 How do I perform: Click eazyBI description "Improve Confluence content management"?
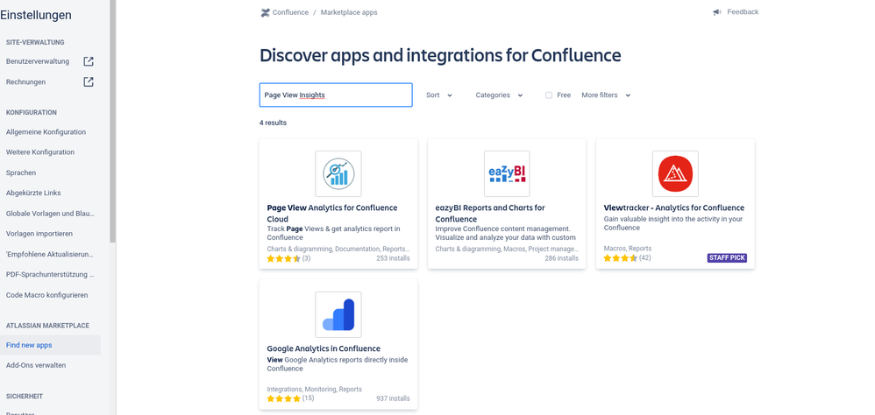(x=506, y=233)
